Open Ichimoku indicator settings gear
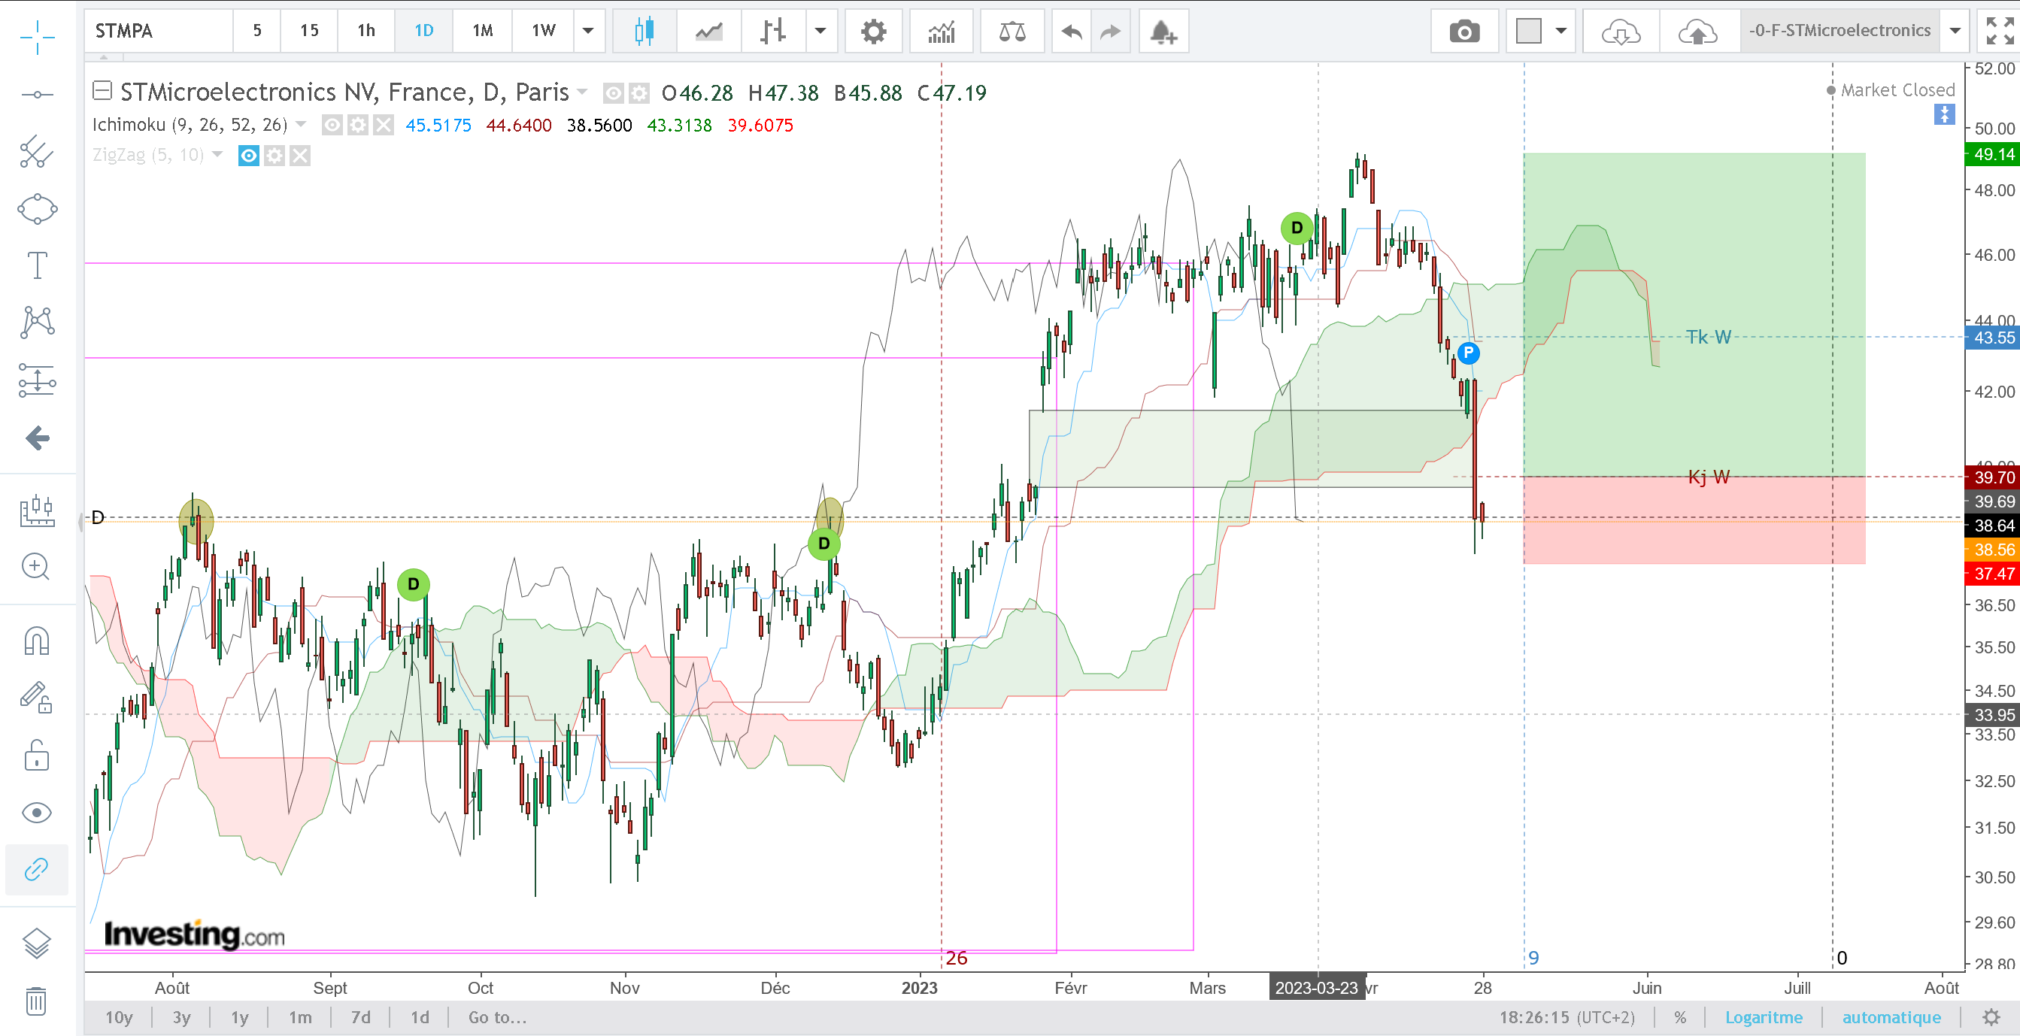 point(357,126)
